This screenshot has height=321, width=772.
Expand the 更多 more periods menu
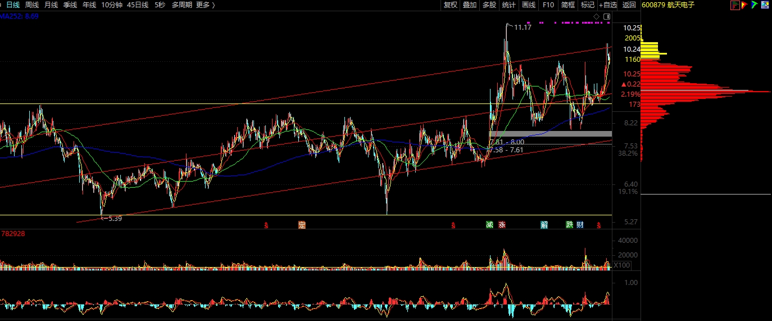206,5
